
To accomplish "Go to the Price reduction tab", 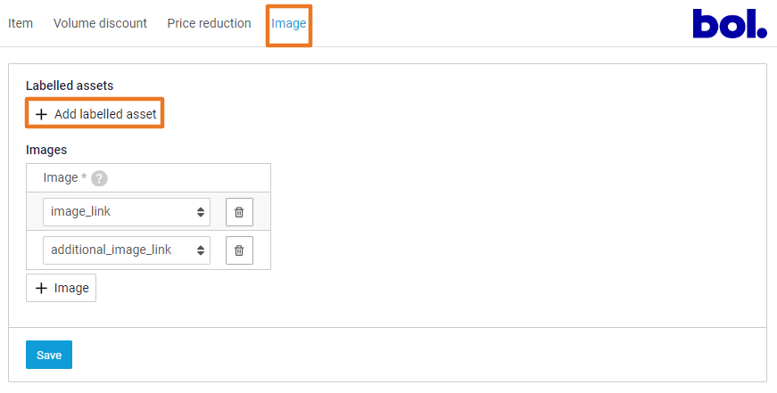I will pyautogui.click(x=209, y=23).
